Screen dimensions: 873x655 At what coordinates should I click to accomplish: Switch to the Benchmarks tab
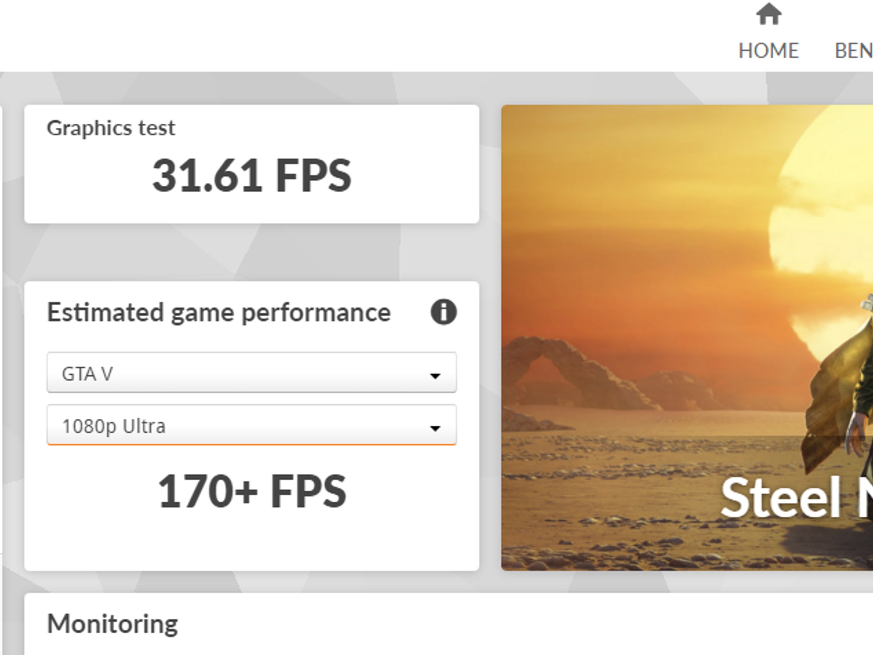(x=854, y=51)
